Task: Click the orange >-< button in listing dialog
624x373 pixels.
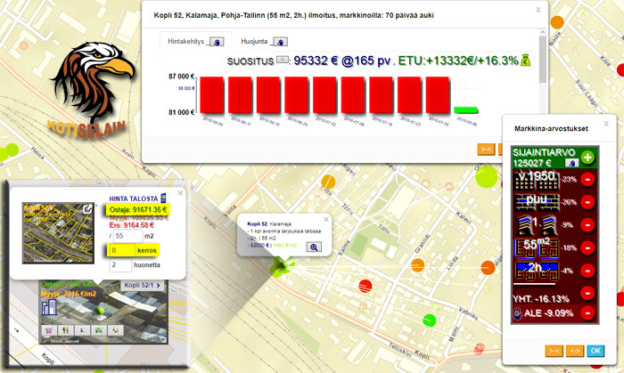Action: pos(486,149)
